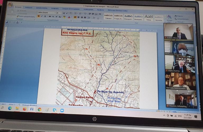Open the Εισαγωγή ribbon tab
Viewport: 203px width, 132px height.
tap(29, 8)
